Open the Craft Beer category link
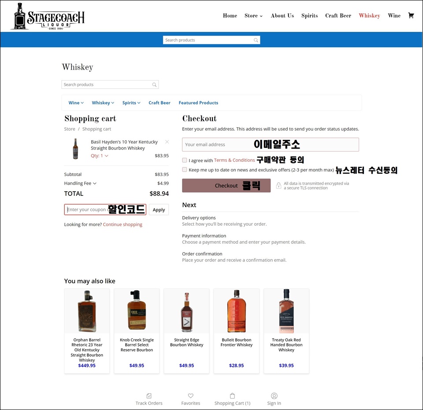The height and width of the screenshot is (410, 423). (160, 103)
